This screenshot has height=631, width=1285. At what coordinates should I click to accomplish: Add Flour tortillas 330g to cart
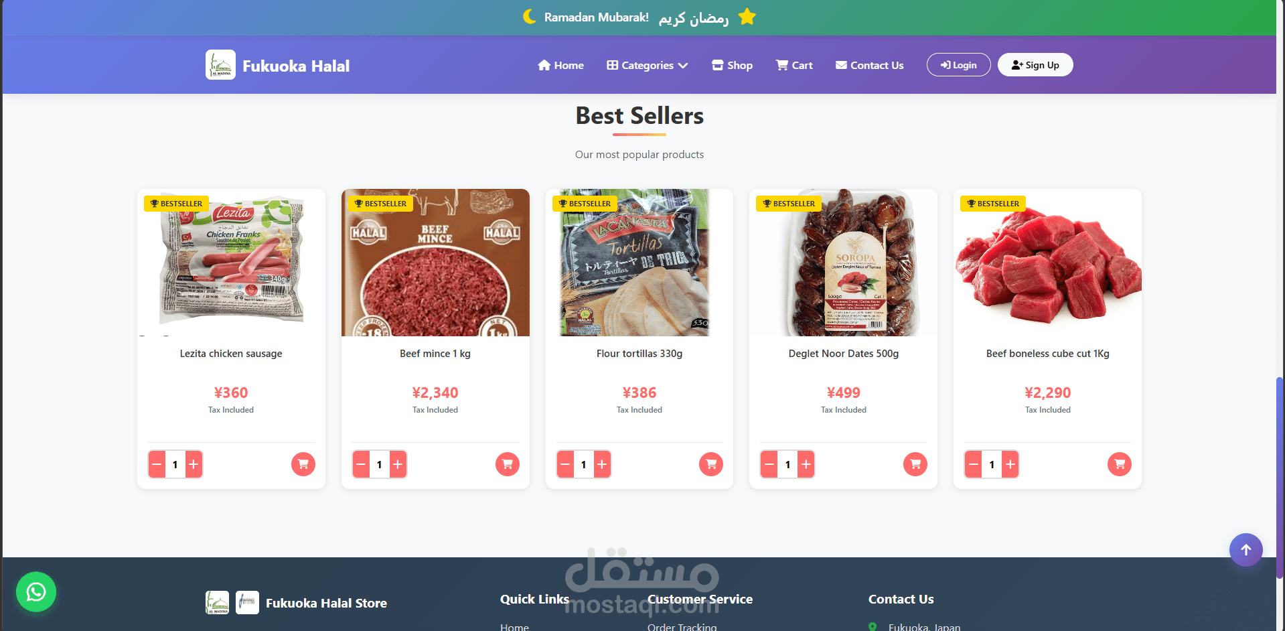click(711, 464)
